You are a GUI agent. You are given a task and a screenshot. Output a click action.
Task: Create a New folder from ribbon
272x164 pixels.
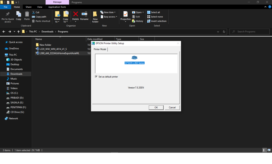pyautogui.click(x=95, y=17)
